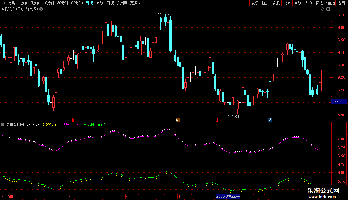Open the F10 company info

[x=309, y=3]
